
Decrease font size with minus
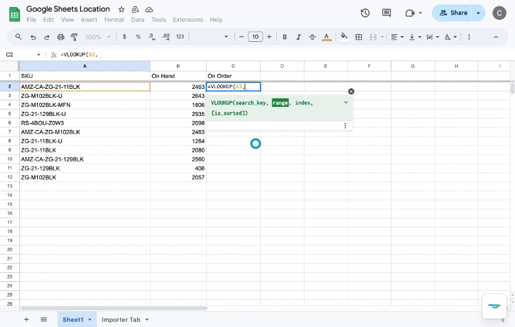click(241, 37)
